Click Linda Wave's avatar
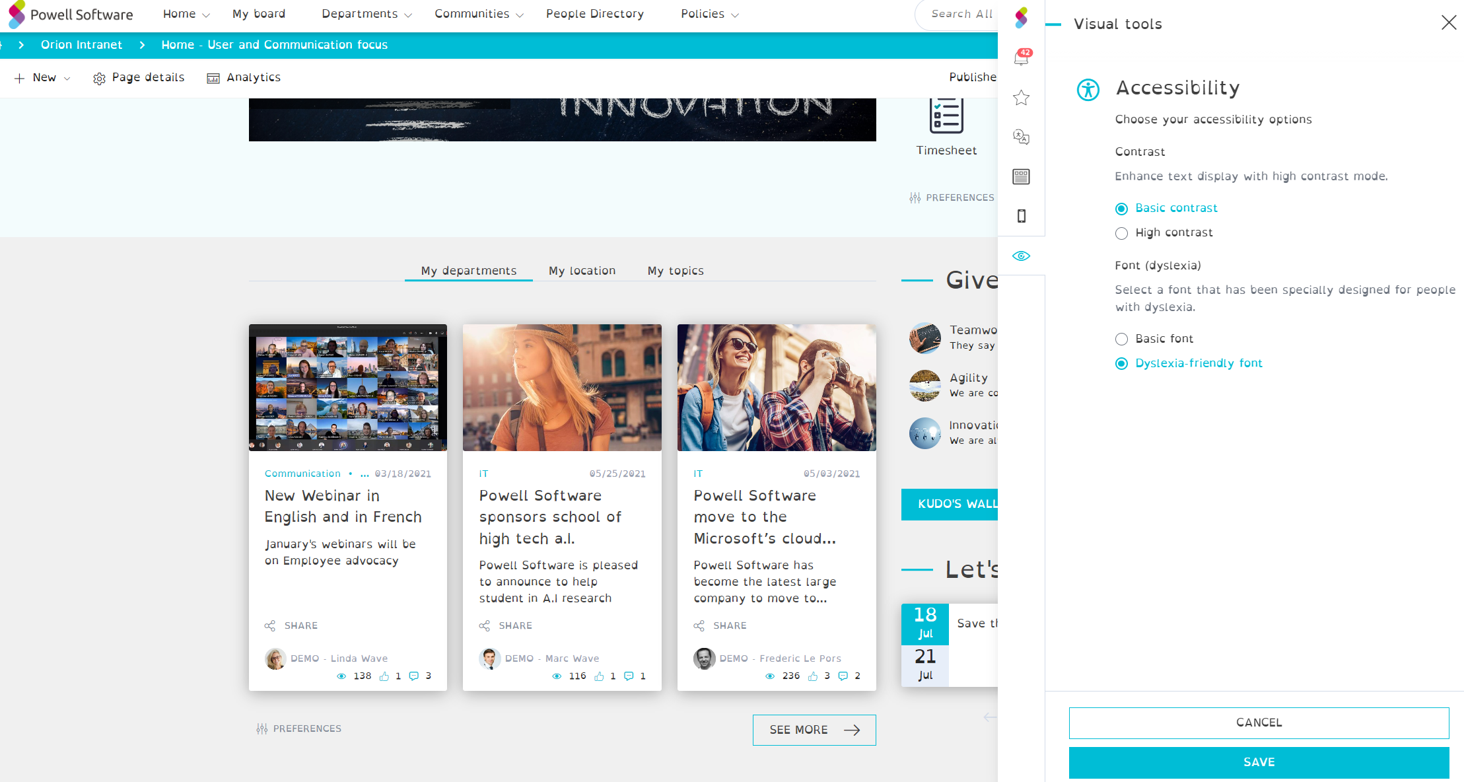This screenshot has height=782, width=1464. pyautogui.click(x=275, y=658)
